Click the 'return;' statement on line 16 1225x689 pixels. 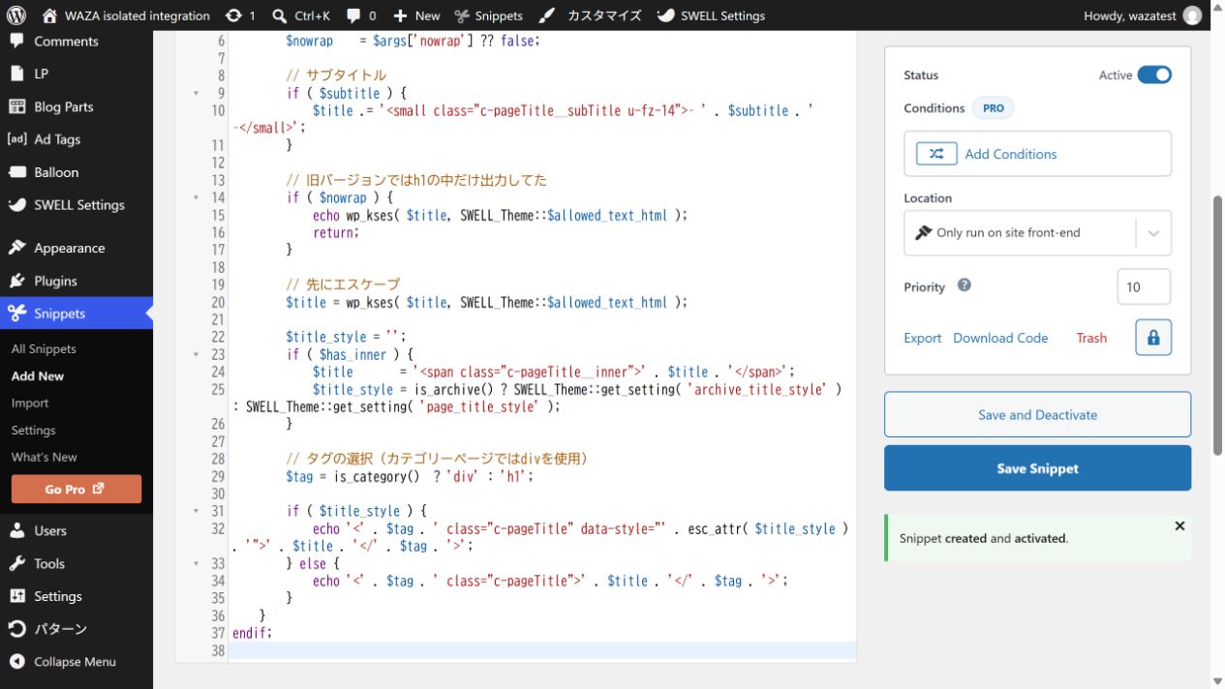(x=336, y=232)
